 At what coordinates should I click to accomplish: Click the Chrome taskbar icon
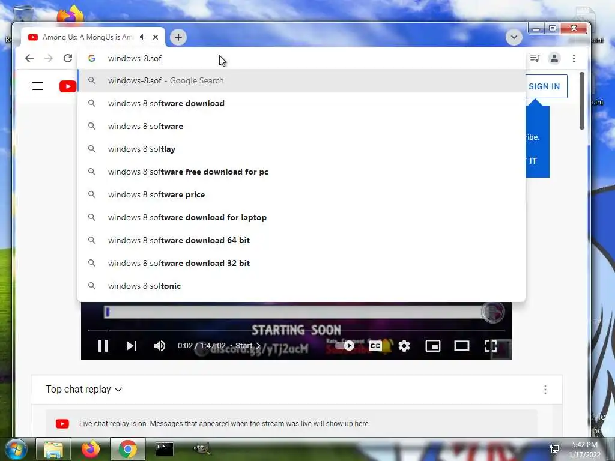pyautogui.click(x=127, y=449)
